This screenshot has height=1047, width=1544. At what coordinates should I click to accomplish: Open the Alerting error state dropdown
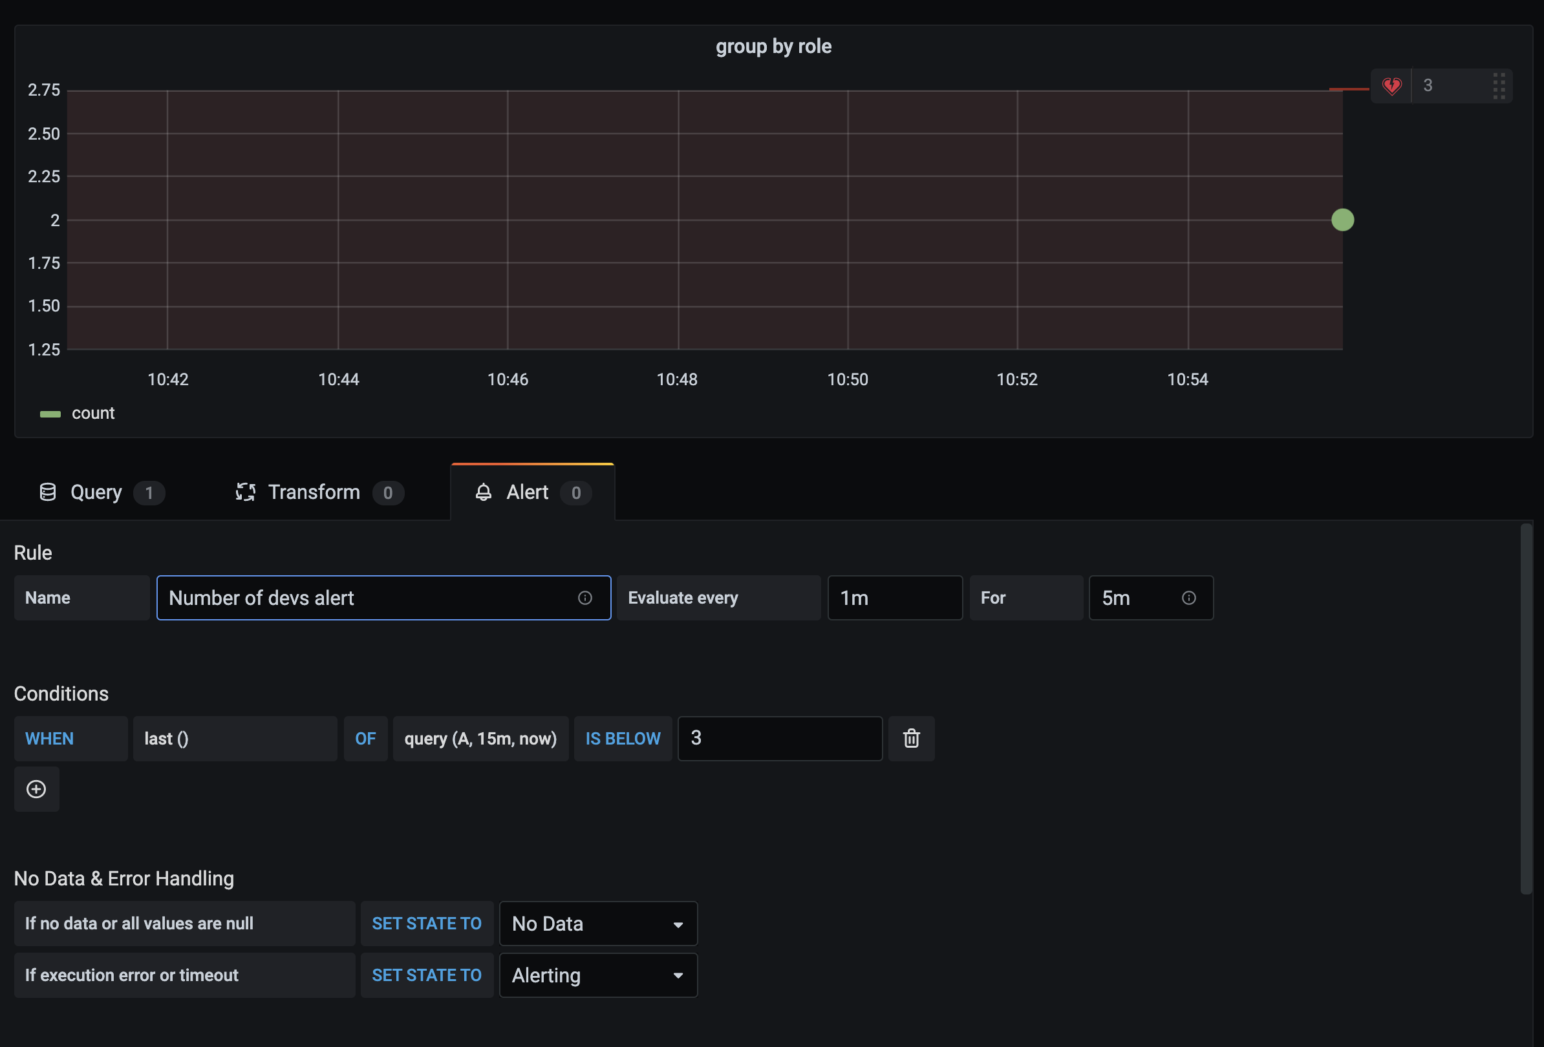(x=598, y=975)
